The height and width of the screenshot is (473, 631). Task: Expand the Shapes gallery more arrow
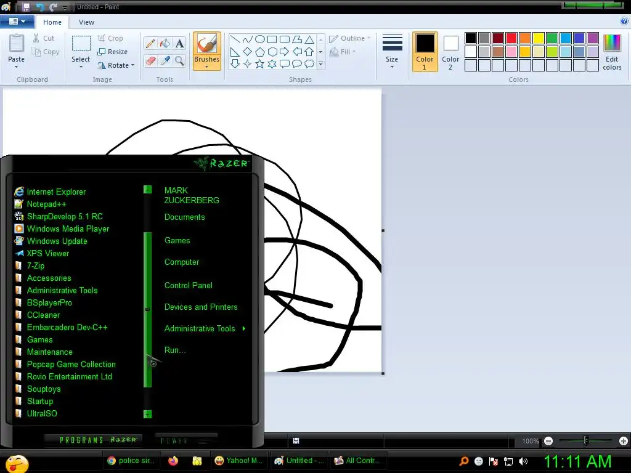tap(320, 64)
